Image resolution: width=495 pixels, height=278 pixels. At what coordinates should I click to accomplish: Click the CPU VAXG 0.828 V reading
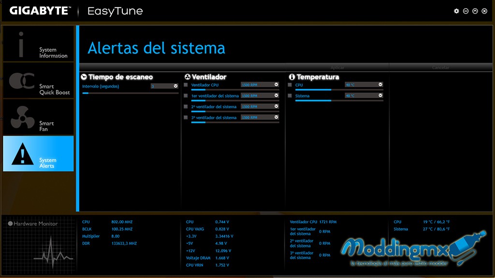coord(208,229)
